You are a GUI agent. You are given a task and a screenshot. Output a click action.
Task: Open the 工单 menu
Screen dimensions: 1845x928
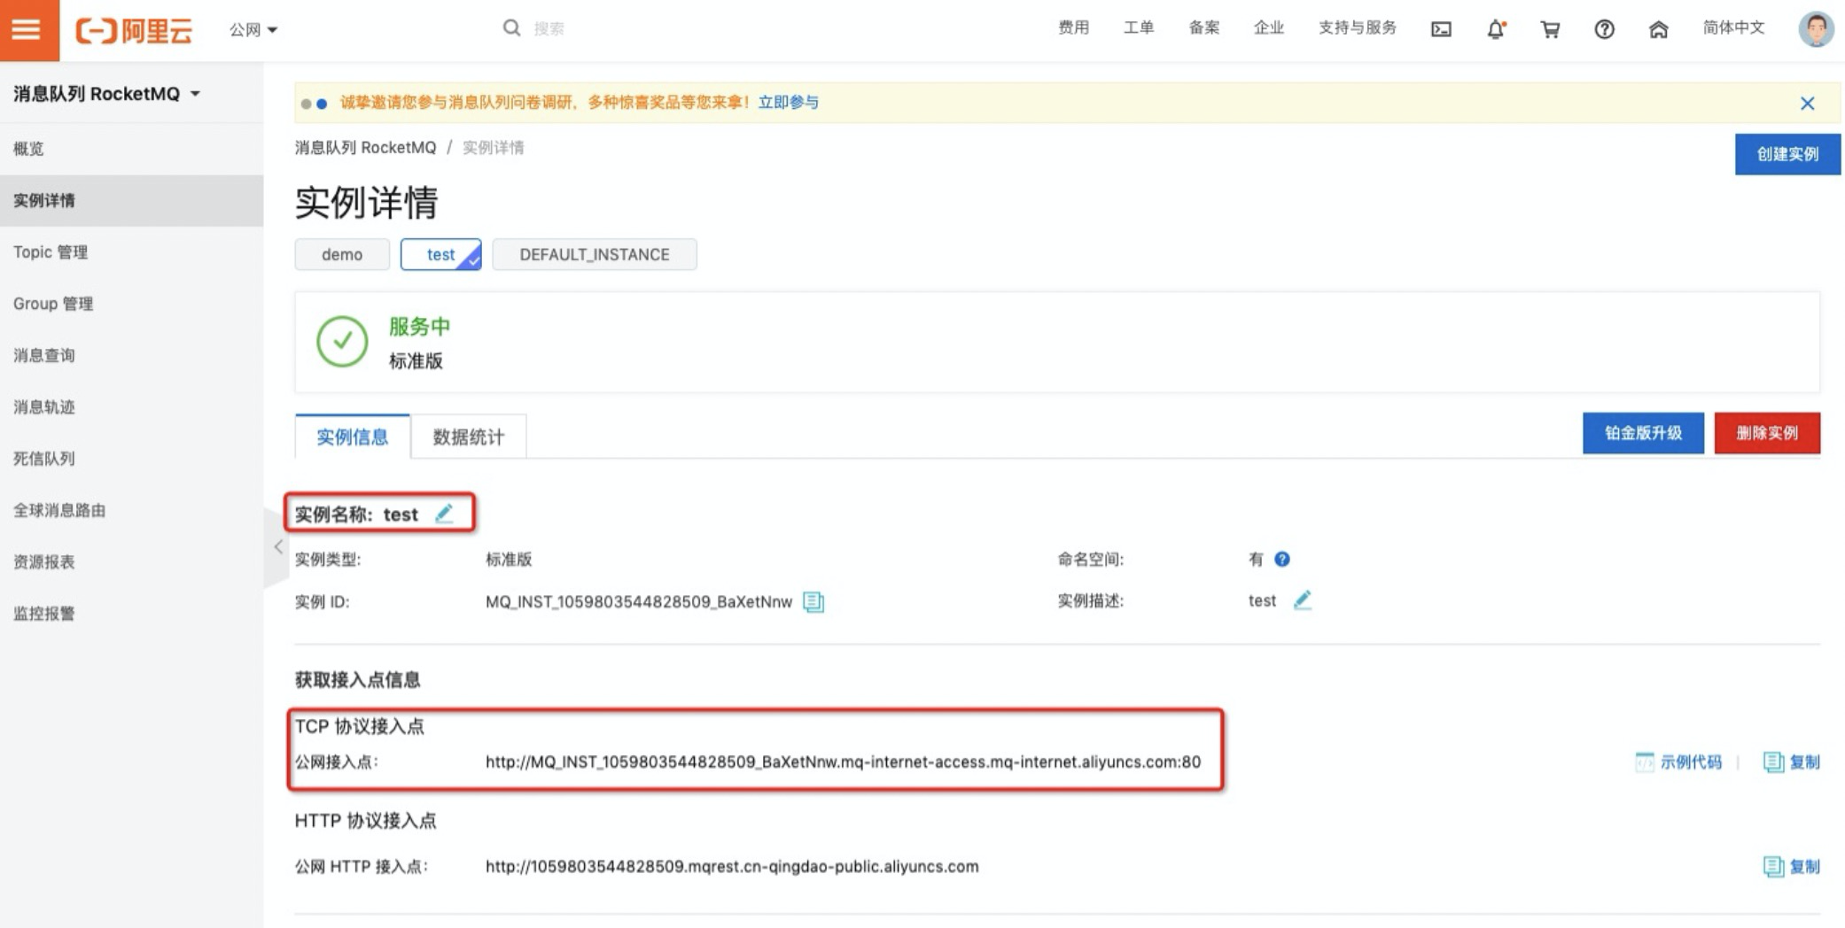[1139, 28]
